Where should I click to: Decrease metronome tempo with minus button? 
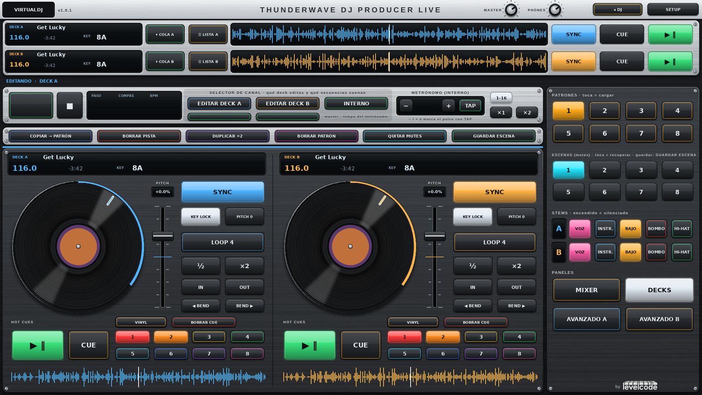406,106
